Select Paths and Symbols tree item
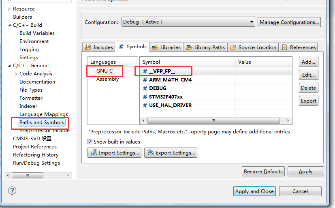Screen dimensions: 335x208 click(42, 122)
